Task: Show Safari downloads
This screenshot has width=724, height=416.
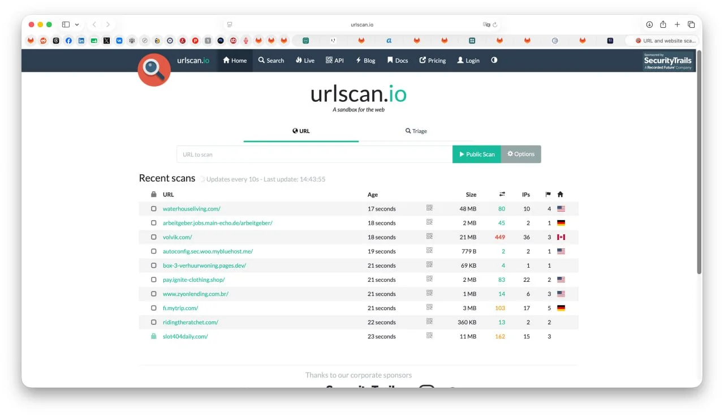Action: (649, 24)
